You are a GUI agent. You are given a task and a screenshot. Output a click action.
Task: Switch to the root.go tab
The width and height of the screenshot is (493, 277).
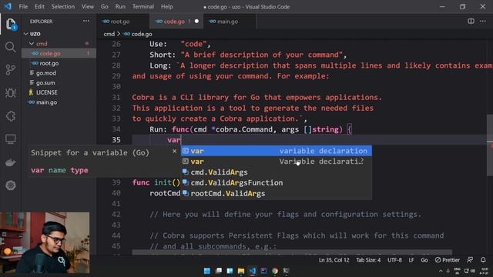coord(122,22)
